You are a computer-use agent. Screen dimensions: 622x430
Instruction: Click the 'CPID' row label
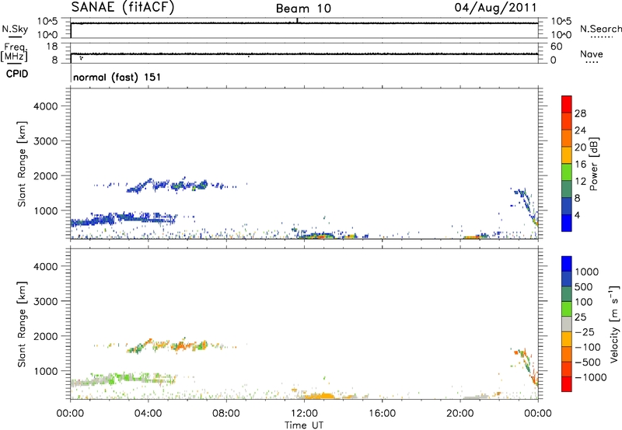[x=17, y=74]
